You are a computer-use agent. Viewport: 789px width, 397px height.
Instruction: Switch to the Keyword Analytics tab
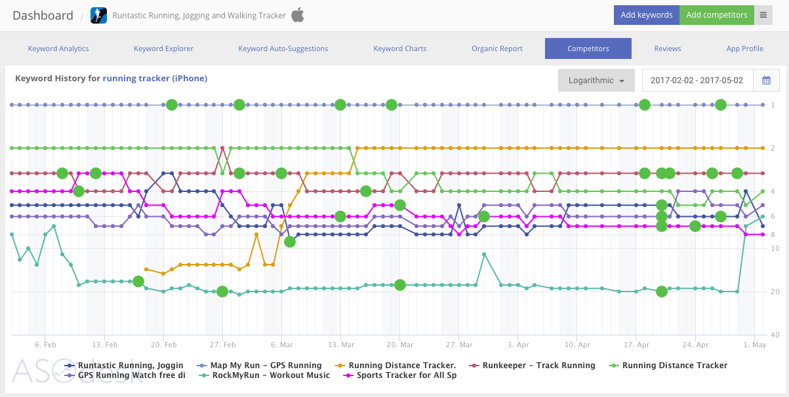58,48
